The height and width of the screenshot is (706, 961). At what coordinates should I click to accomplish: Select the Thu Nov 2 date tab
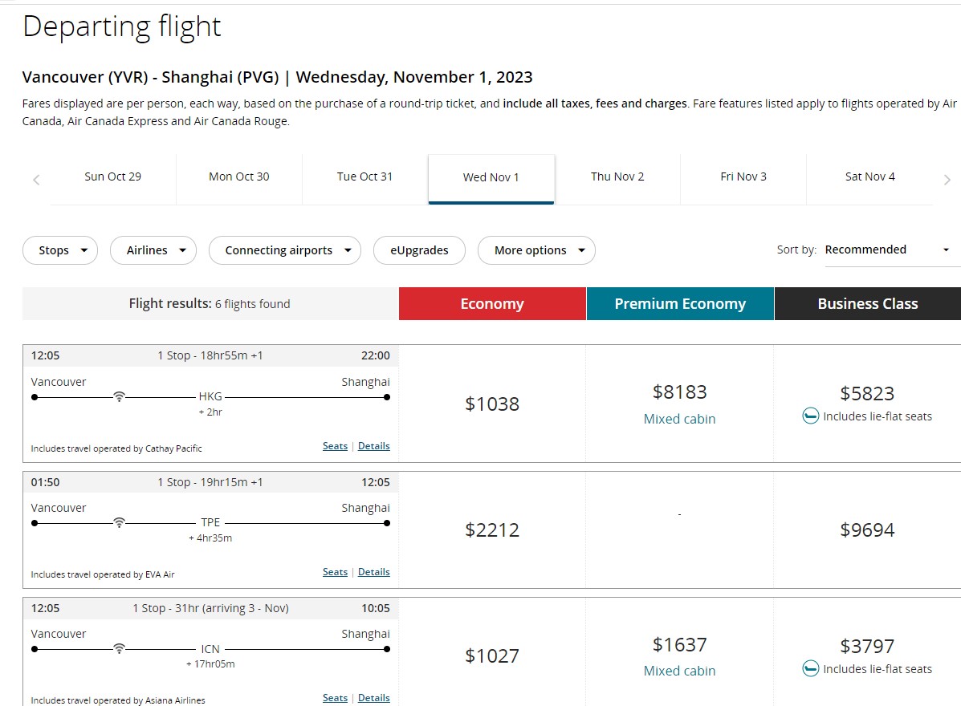[x=617, y=176]
